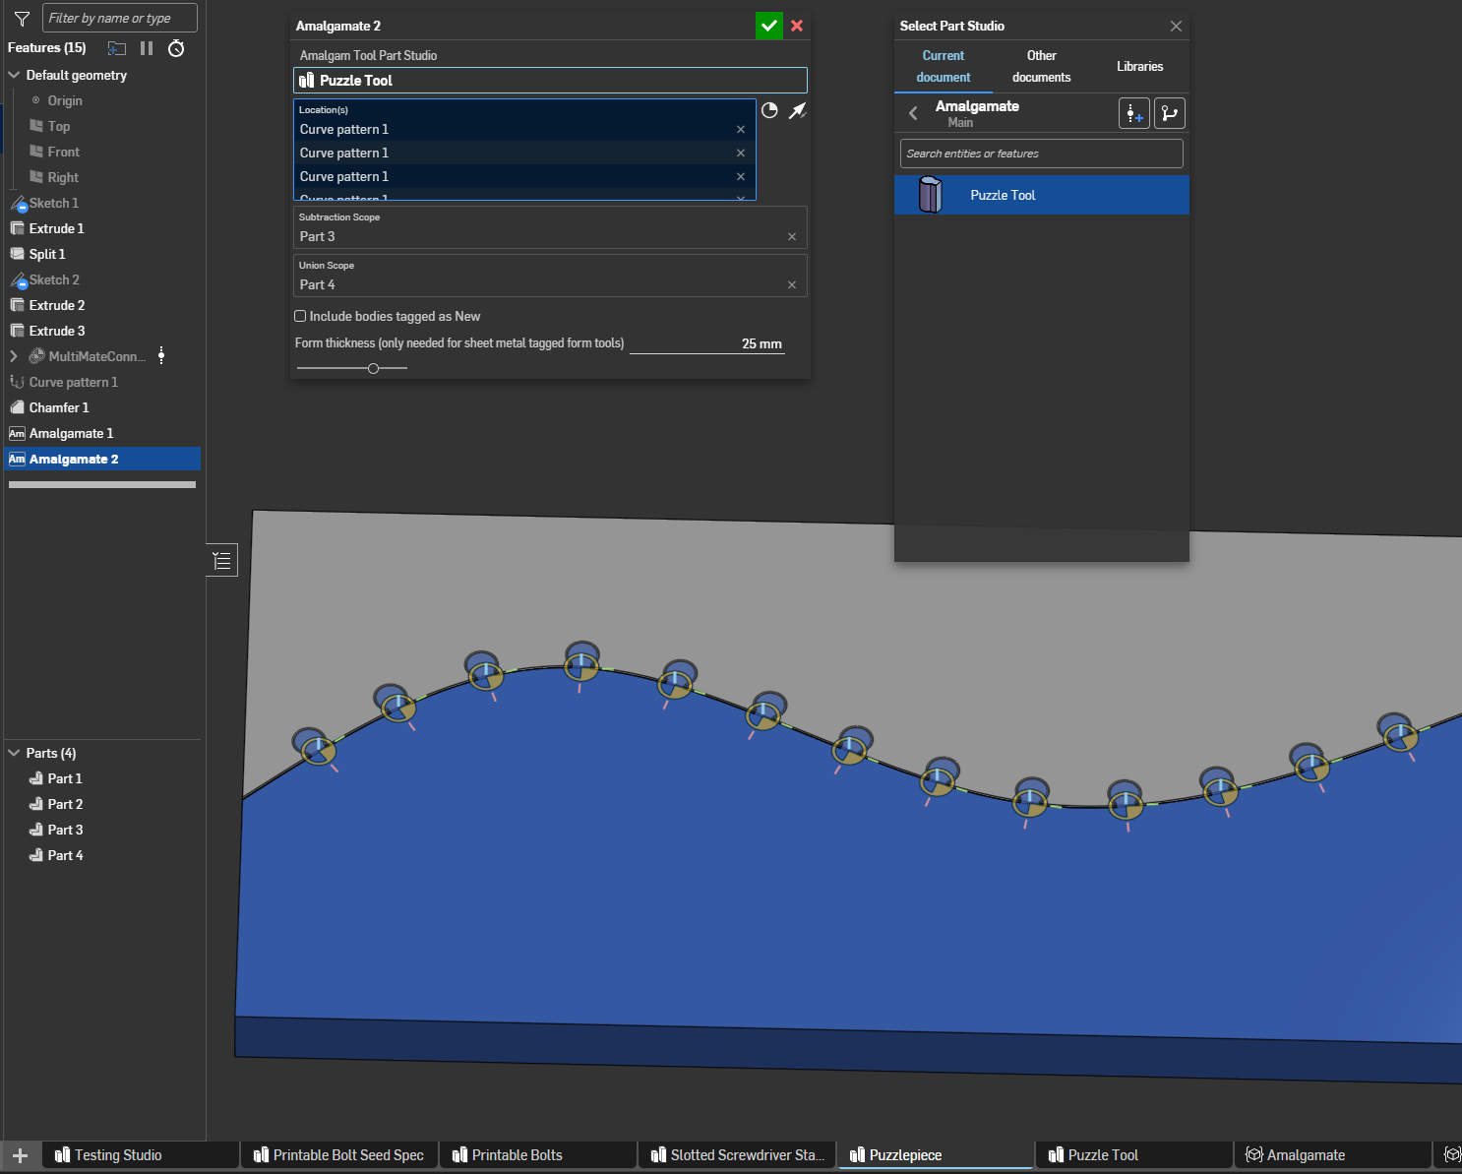Enable Include bodies tagged as New

300,316
